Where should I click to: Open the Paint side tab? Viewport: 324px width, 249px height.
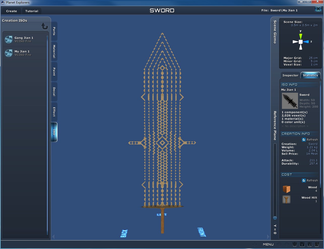click(54, 72)
